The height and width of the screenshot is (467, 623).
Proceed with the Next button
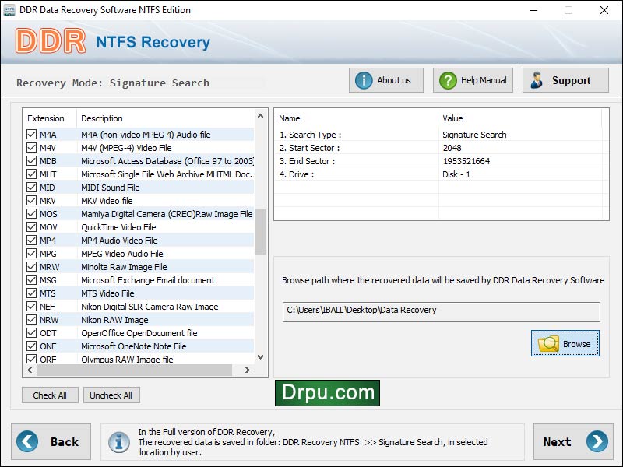click(573, 441)
